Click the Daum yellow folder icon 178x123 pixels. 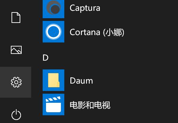pos(54,80)
